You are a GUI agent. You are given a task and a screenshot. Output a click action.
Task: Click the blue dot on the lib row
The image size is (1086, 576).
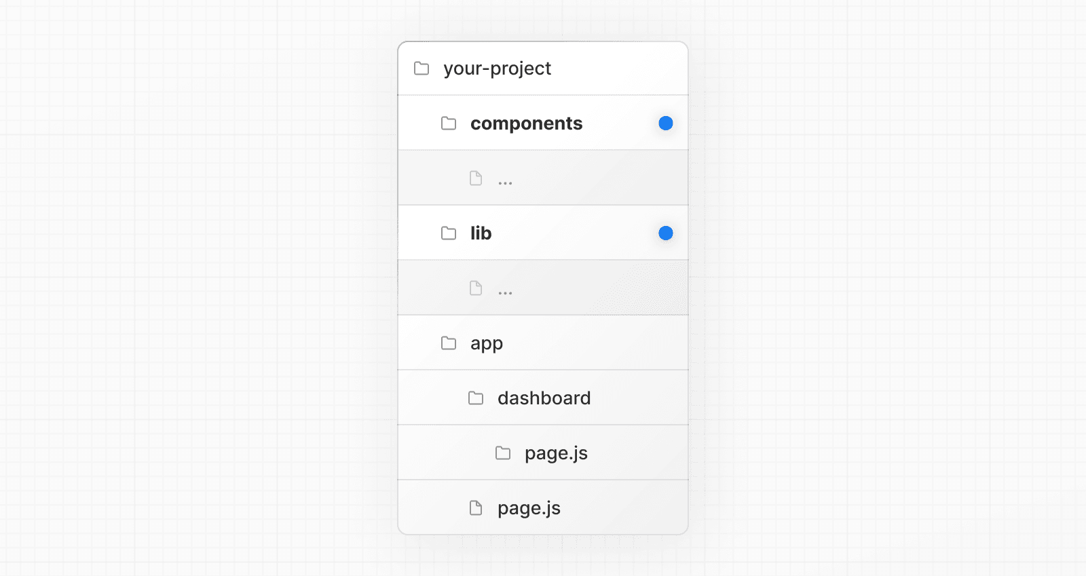click(x=666, y=233)
